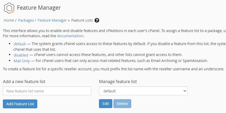Open Packages from the breadcrumb trail
Viewport: 226px width, 113px height.
[26, 20]
